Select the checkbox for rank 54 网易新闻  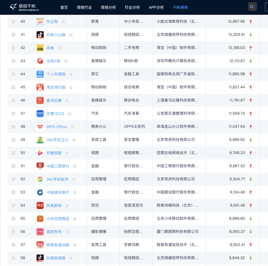click(x=13, y=206)
